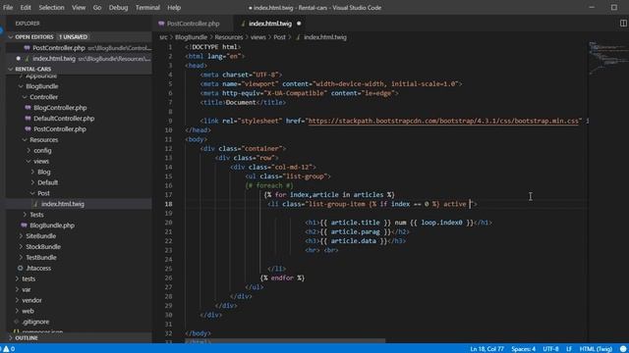Click the feedback smiley in status bar

623,349
